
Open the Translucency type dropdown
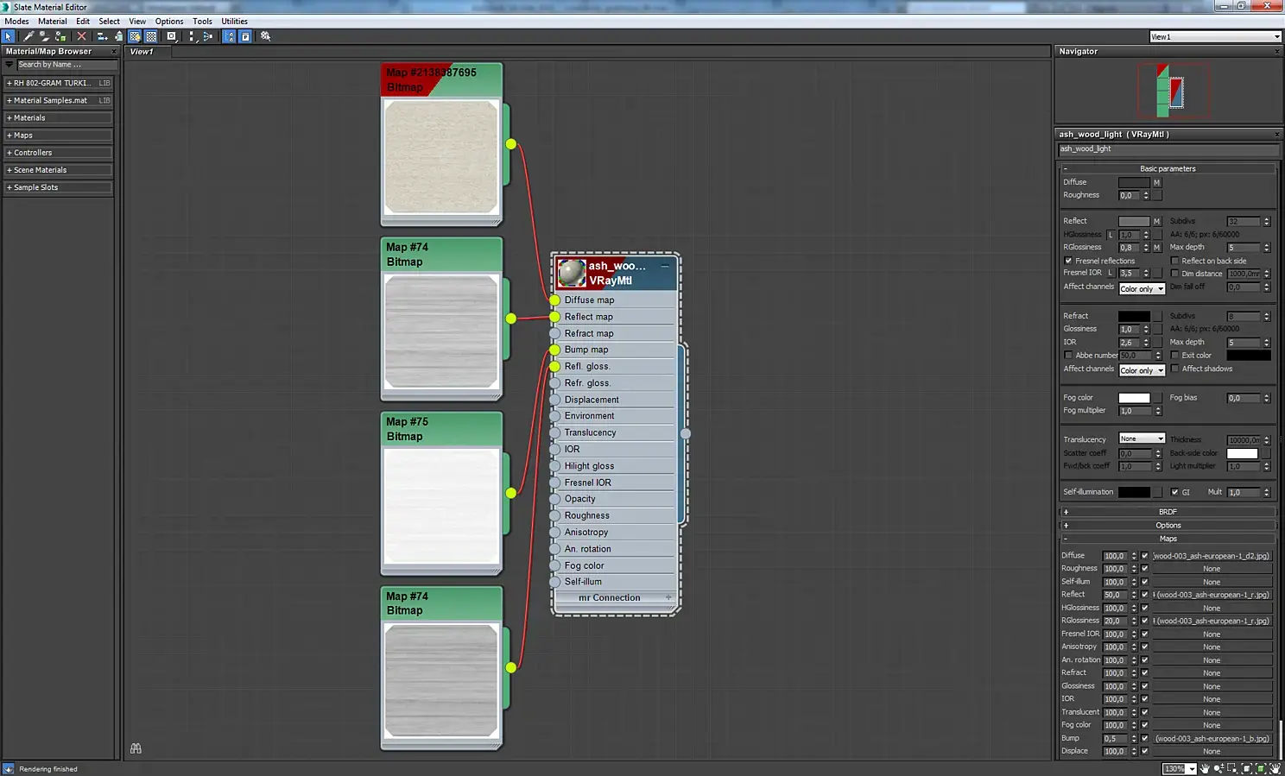click(1142, 438)
